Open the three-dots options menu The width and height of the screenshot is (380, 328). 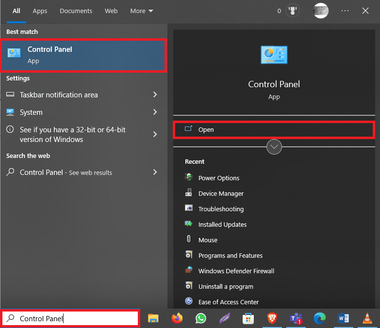(345, 11)
